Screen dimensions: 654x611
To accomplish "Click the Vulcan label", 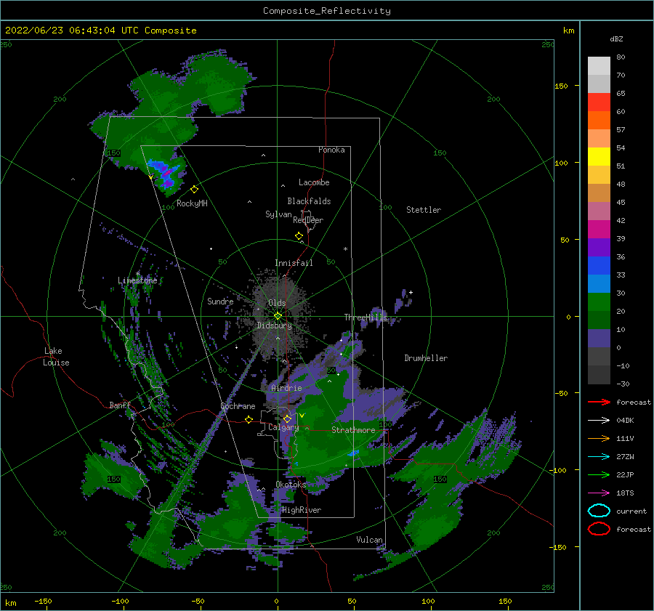I will pyautogui.click(x=370, y=540).
